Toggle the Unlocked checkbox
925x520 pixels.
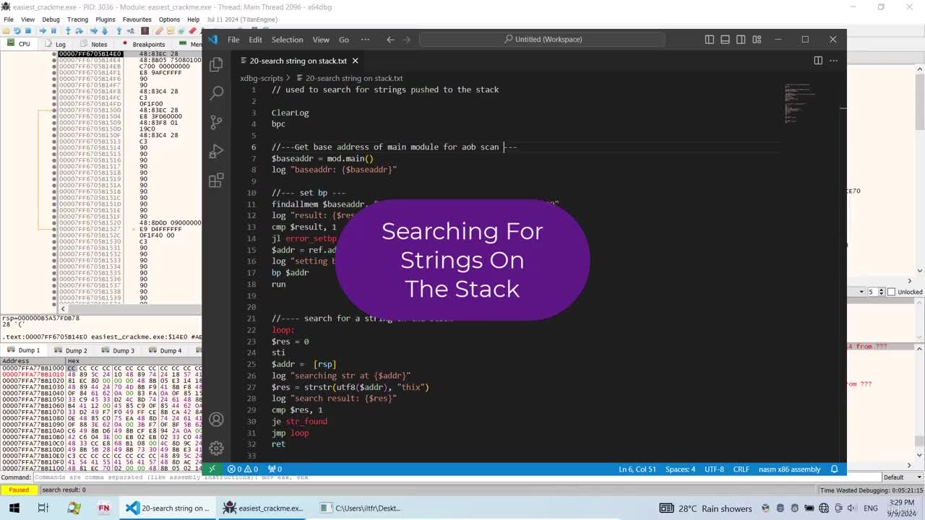click(x=891, y=292)
